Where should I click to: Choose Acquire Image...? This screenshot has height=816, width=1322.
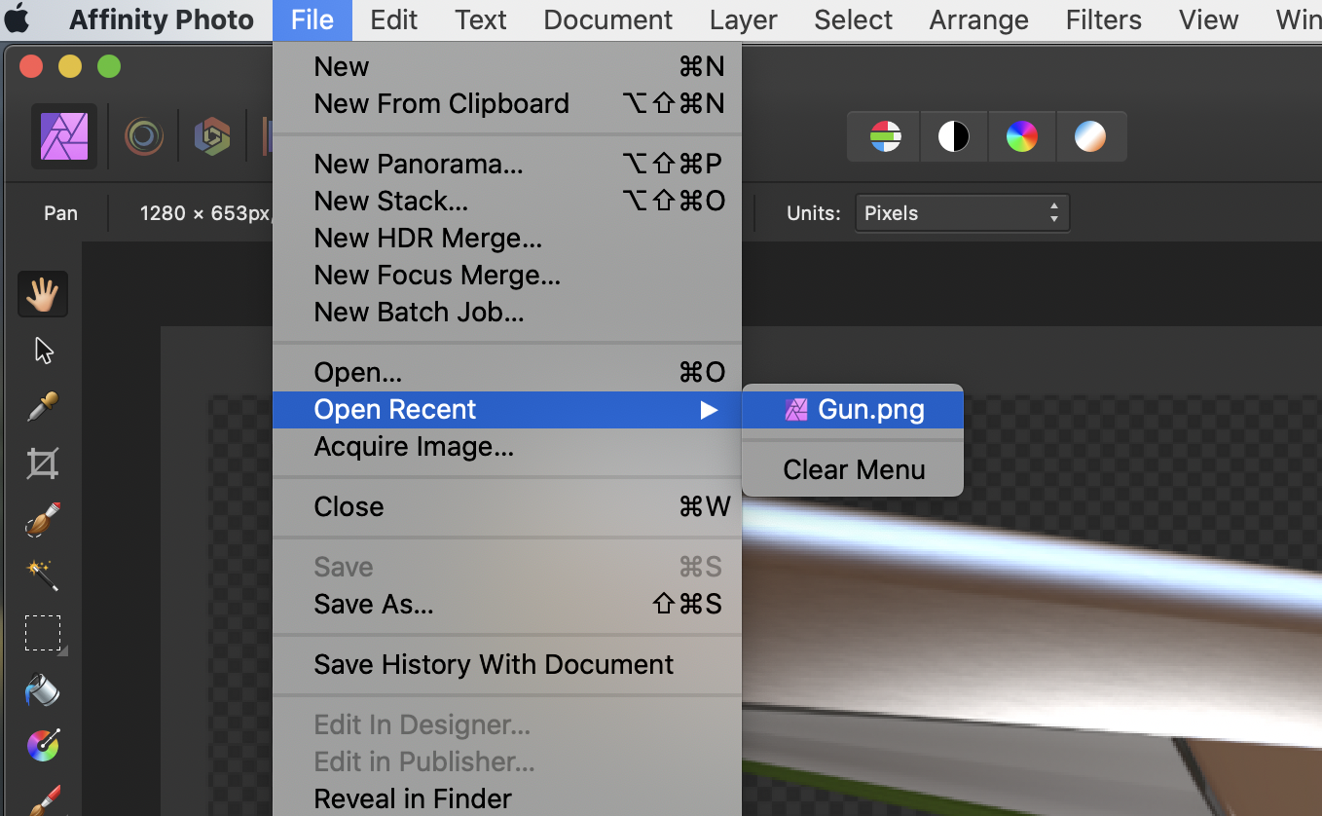[x=507, y=446]
